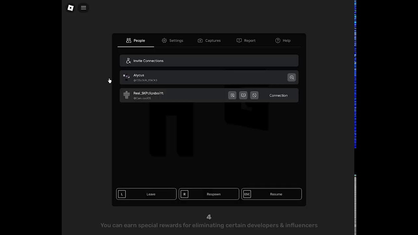Viewport: 418px width, 235px height.
Task: Switch to the Captures tab
Action: [x=209, y=40]
